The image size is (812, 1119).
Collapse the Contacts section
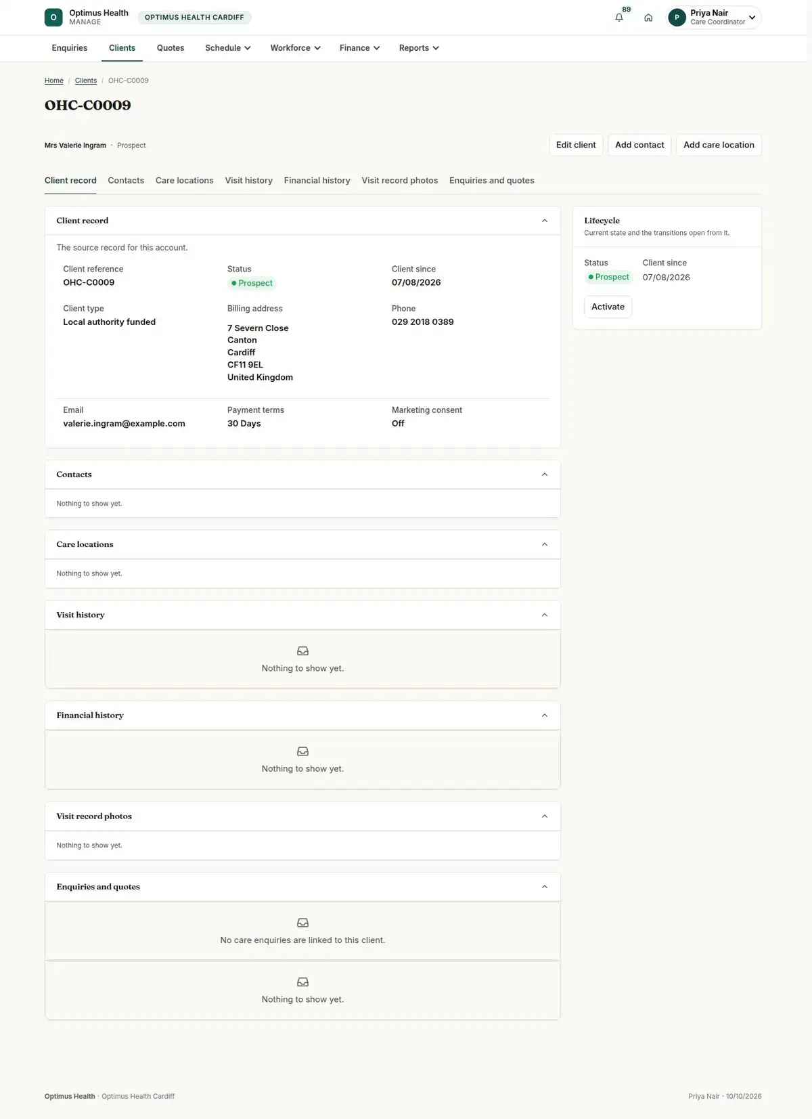pyautogui.click(x=545, y=475)
